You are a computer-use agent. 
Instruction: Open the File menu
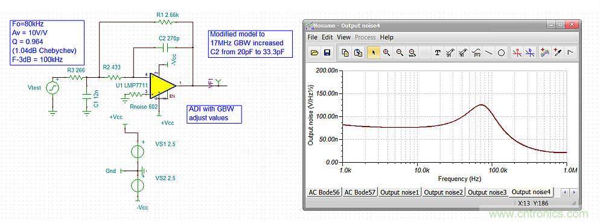pos(312,37)
